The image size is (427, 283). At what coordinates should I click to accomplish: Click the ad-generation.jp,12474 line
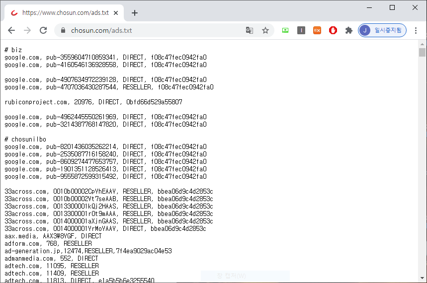tap(88, 251)
